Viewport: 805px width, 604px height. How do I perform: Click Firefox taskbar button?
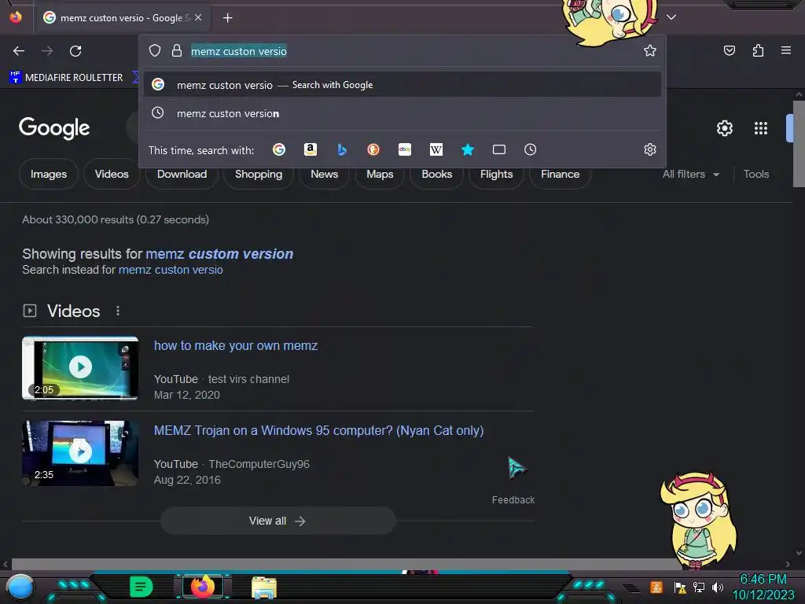(203, 587)
